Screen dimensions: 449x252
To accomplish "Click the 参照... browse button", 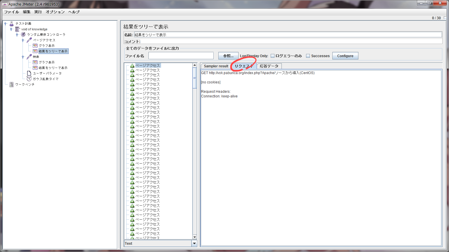I will (228, 56).
